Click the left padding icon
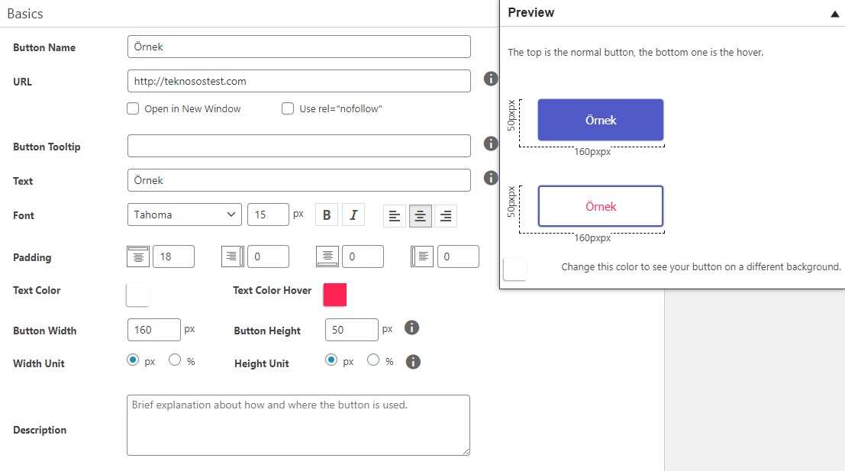Image resolution: width=845 pixels, height=471 pixels. click(x=422, y=256)
